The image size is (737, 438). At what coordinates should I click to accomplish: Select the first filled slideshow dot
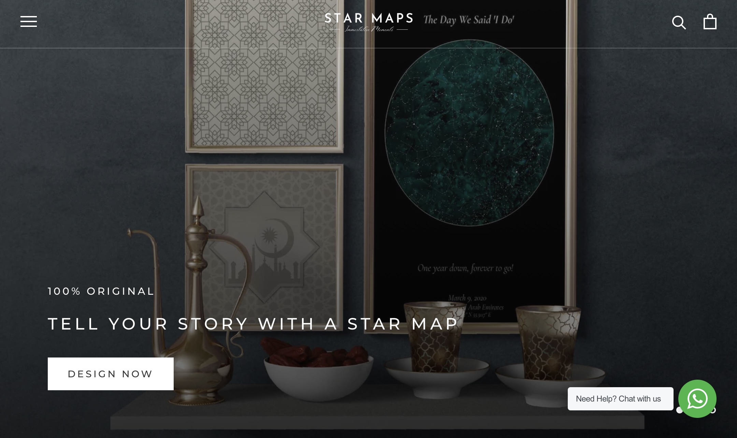pos(680,410)
